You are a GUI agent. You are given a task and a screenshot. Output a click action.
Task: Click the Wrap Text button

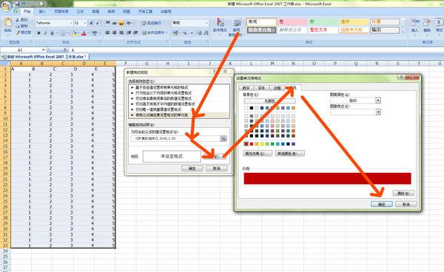pyautogui.click(x=152, y=23)
